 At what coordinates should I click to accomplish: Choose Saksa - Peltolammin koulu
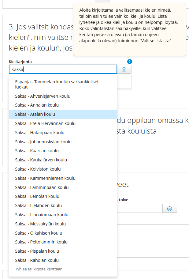[41, 242]
